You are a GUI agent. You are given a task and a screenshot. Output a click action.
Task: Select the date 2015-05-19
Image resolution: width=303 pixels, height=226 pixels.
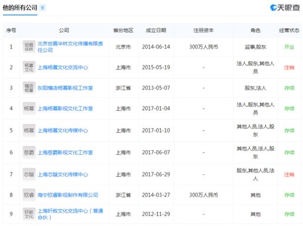click(156, 68)
